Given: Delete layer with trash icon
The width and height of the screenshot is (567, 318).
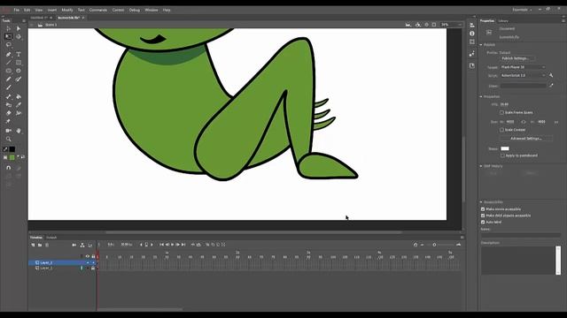Looking at the screenshot, I should tap(47, 245).
